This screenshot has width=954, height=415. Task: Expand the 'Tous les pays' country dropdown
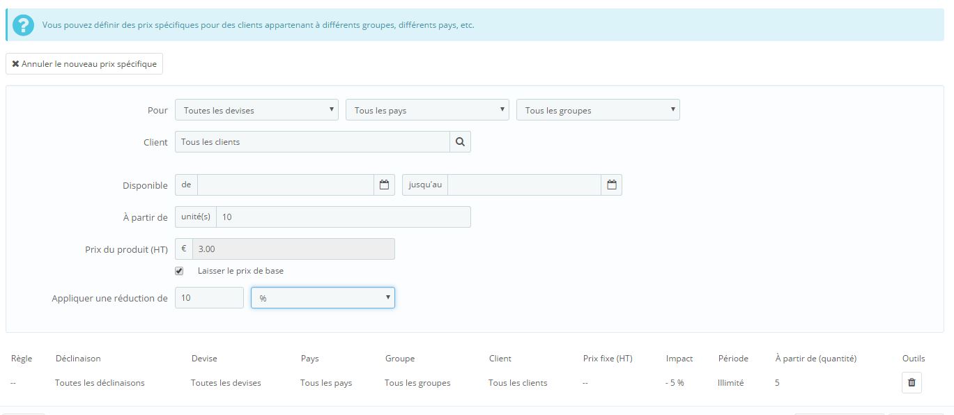point(427,110)
